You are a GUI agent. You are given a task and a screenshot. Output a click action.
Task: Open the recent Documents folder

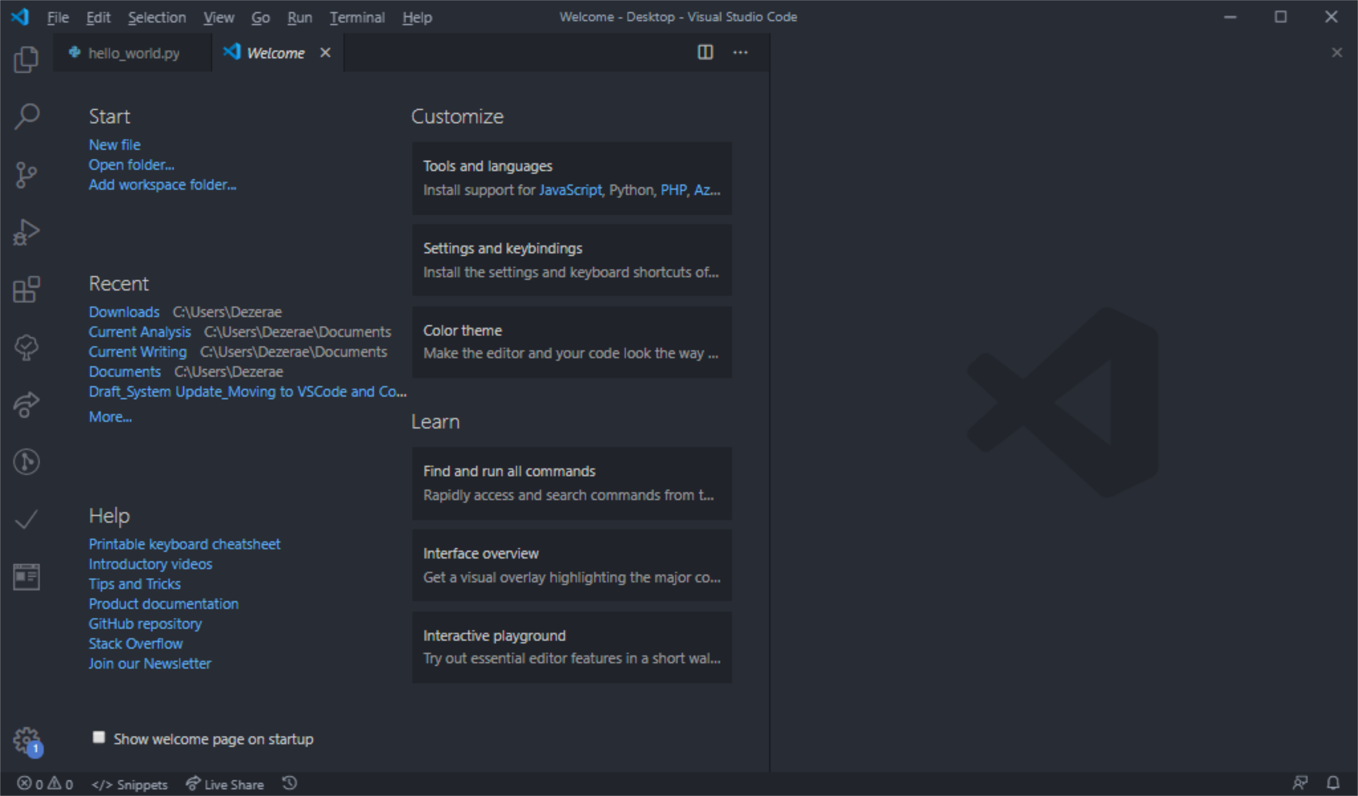(124, 372)
